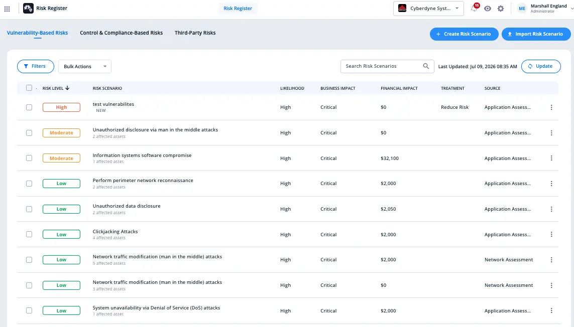
Task: Open row menu for Unauthorized data disclosure
Action: point(551,209)
